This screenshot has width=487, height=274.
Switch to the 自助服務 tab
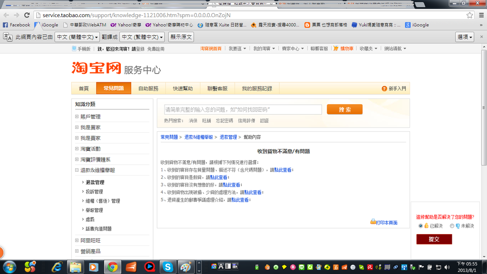click(x=148, y=88)
